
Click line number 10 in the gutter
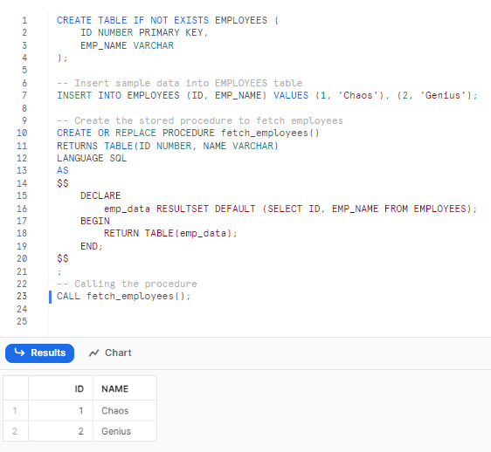pyautogui.click(x=22, y=133)
